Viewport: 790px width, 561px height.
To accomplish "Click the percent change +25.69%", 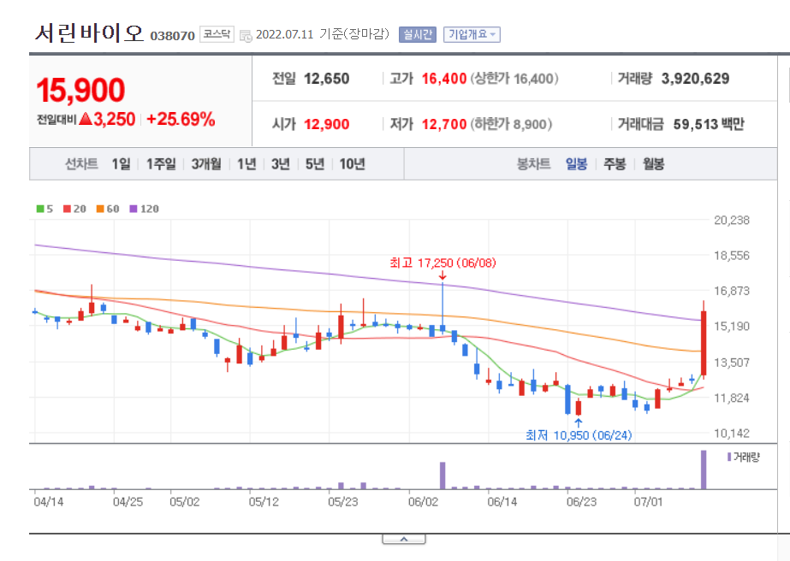I will pos(181,120).
